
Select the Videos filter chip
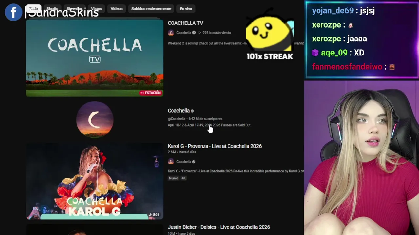tap(117, 9)
